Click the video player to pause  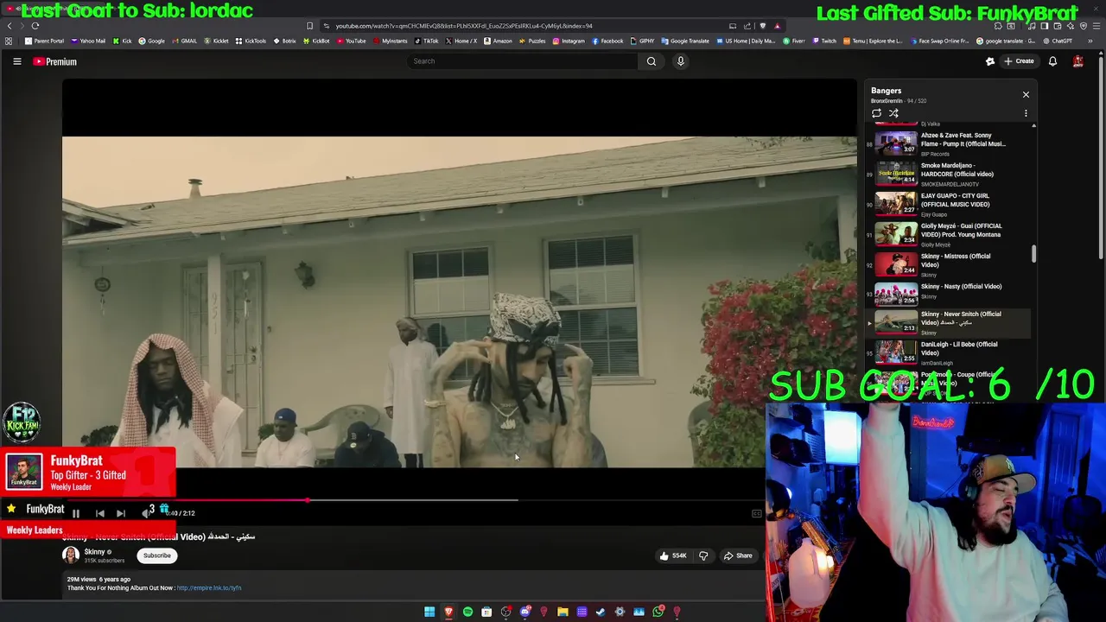[x=459, y=301]
